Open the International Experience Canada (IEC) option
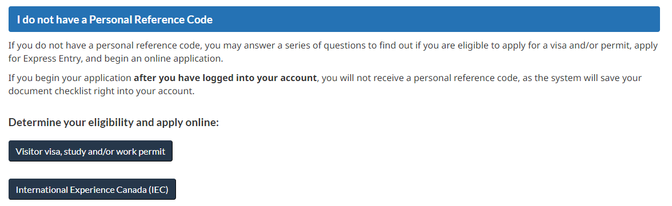Viewport: 672px width, 206px height. 92,189
